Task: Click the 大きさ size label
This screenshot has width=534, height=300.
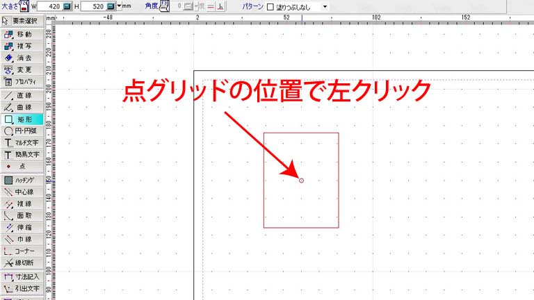Action: click(x=10, y=6)
